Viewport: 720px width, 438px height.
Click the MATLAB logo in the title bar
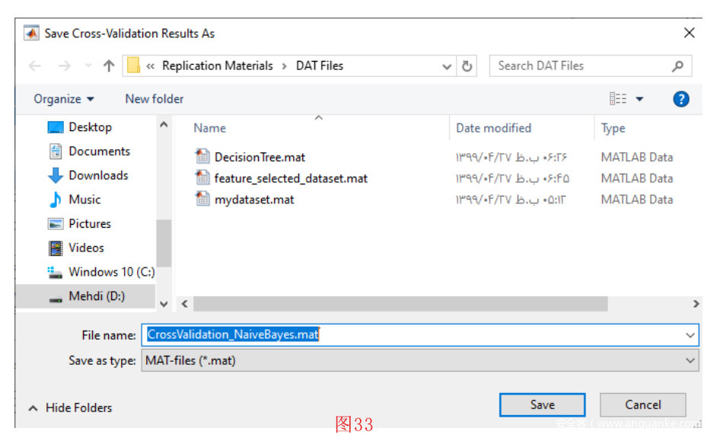click(31, 33)
